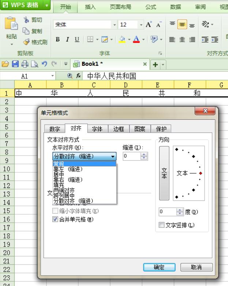
Task: Open the 插入 ribbon tab
Action: pyautogui.click(x=90, y=7)
